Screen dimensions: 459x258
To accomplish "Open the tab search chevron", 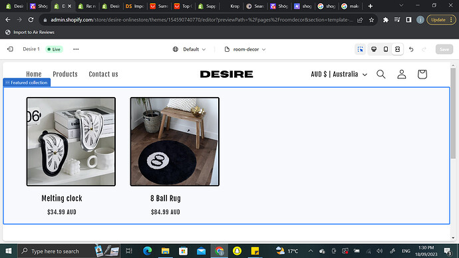I will pos(401,5).
